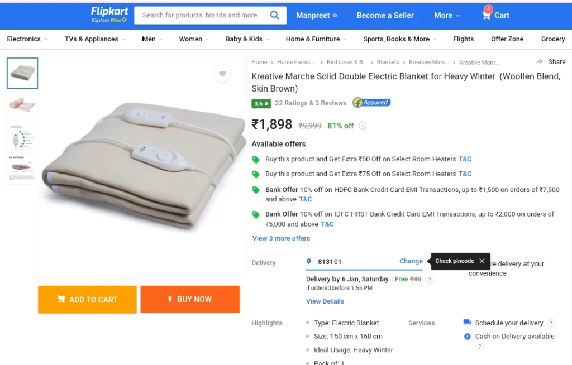Click the search products input field
Viewport: 572px width, 365px height.
(202, 15)
